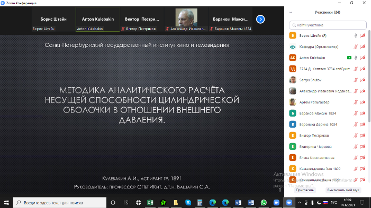Click the muted microphone icon for Sergei Shutov
Viewport: 371px width, 208px height.
point(355,80)
